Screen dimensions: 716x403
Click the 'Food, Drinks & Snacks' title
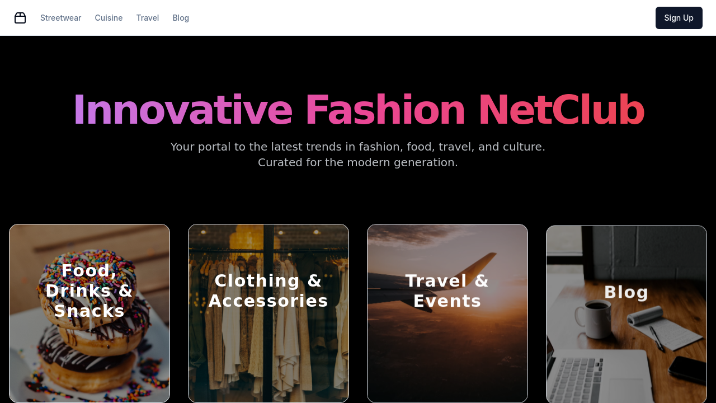click(89, 291)
